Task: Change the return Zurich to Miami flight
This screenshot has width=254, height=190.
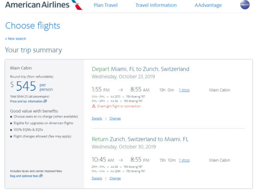Action: pos(115,178)
